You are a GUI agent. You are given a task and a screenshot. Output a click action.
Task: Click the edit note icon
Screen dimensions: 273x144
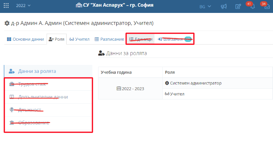[x=238, y=7]
